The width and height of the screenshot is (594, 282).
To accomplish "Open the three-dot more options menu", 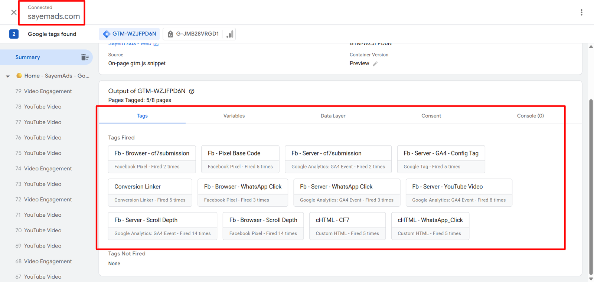I will click(x=581, y=12).
